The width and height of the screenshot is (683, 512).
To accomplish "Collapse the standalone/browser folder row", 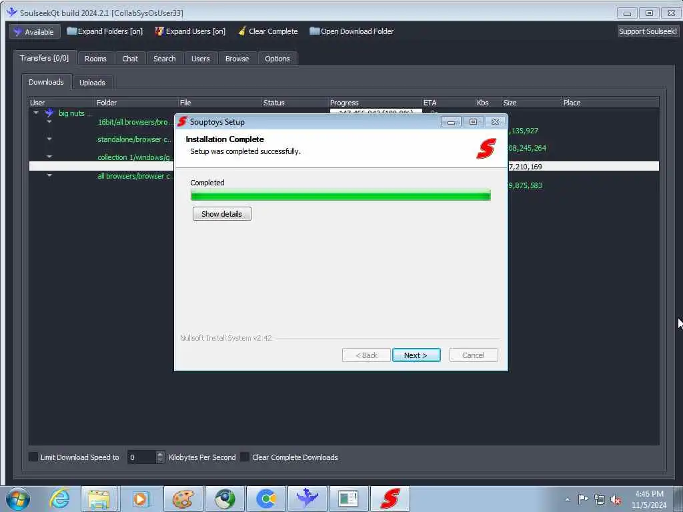I will (x=49, y=139).
